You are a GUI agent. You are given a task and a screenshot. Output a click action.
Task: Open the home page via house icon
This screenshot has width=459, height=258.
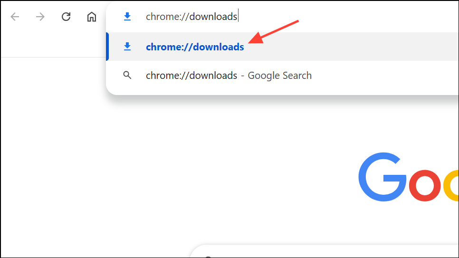coord(91,17)
